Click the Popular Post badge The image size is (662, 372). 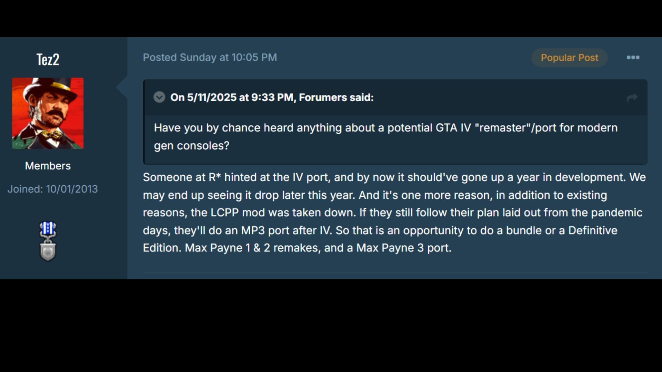pyautogui.click(x=569, y=58)
